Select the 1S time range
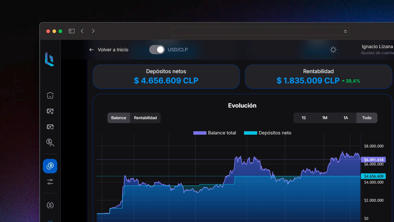 pyautogui.click(x=304, y=118)
